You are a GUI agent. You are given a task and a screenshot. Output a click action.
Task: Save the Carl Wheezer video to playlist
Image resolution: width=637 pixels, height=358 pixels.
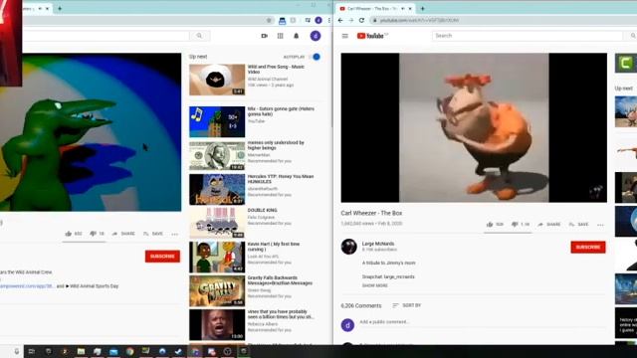point(578,225)
